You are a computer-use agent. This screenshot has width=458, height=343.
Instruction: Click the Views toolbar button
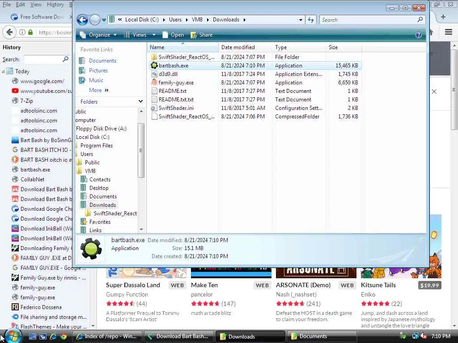click(135, 35)
